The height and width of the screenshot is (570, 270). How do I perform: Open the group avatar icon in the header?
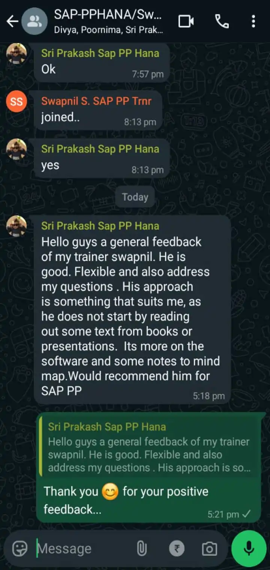(x=34, y=21)
